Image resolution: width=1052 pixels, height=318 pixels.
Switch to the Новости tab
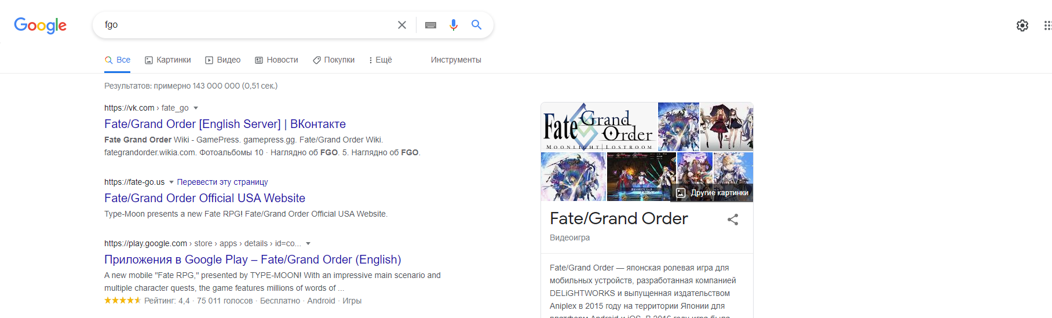click(277, 60)
